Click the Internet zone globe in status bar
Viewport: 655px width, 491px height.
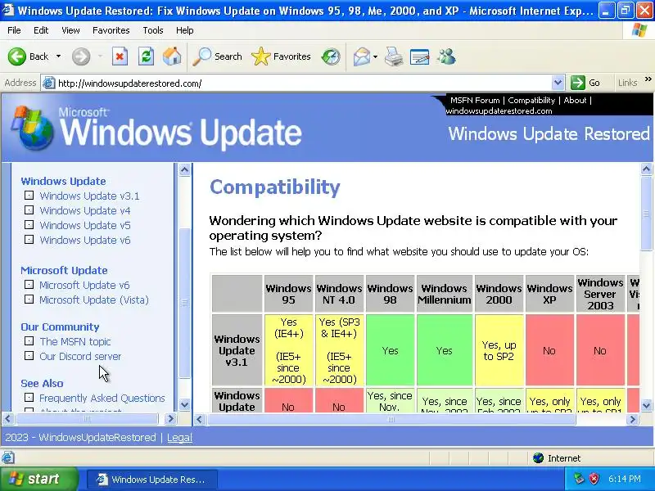(x=538, y=458)
